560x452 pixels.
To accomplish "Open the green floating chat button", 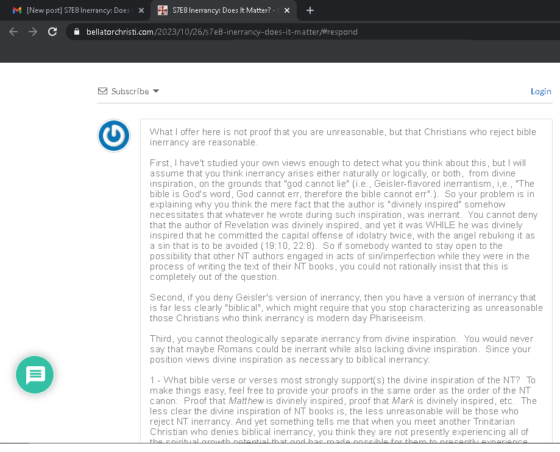I will pos(35,375).
